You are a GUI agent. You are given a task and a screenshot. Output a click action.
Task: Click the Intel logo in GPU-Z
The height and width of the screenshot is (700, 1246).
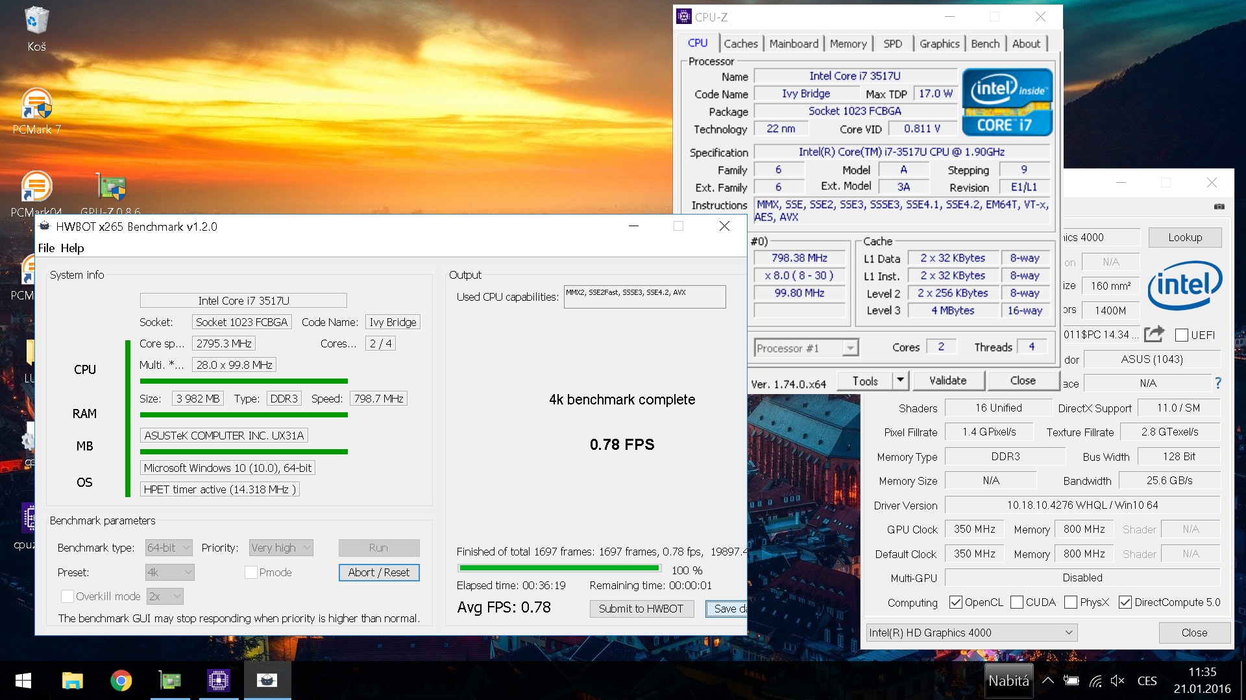1185,285
